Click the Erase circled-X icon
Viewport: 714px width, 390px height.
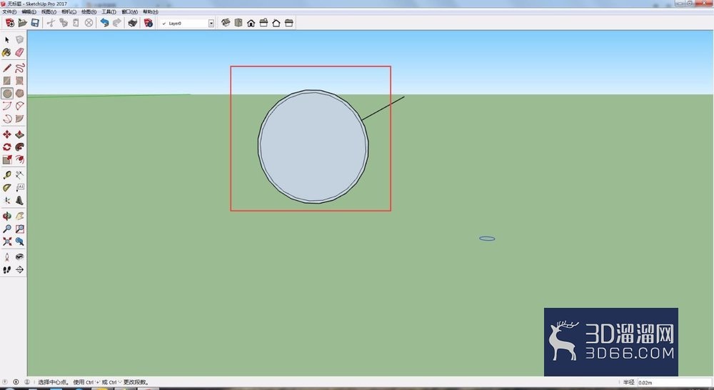tap(89, 23)
